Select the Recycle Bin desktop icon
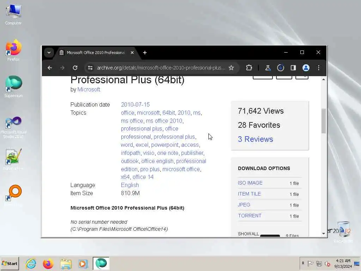 click(x=343, y=232)
